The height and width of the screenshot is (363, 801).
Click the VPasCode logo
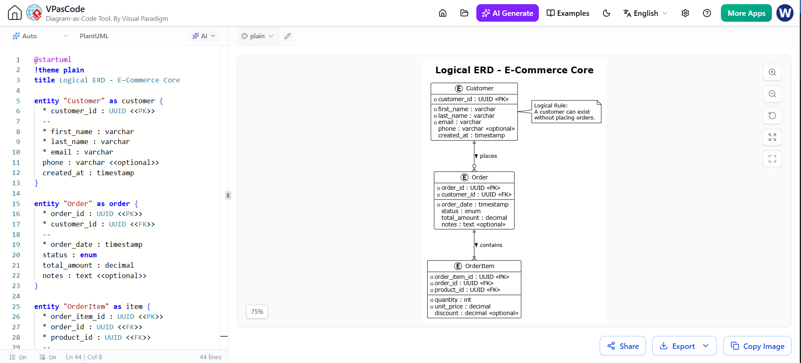pyautogui.click(x=34, y=13)
